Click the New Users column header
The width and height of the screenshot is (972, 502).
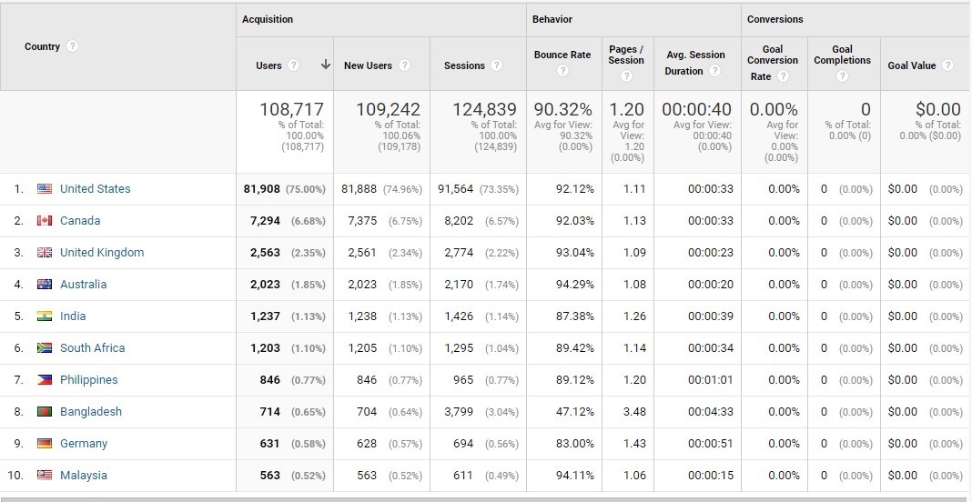(368, 65)
